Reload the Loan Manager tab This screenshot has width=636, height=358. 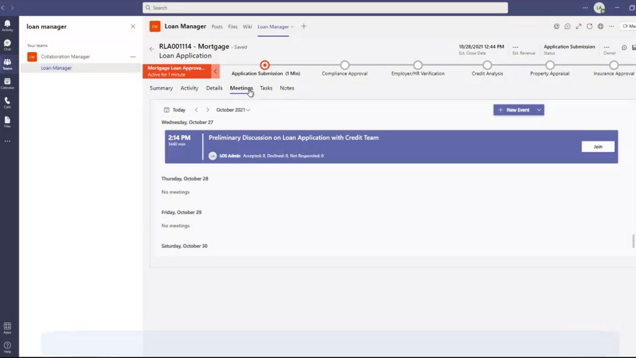tap(589, 26)
